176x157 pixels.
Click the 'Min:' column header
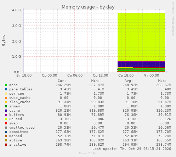point(95,81)
